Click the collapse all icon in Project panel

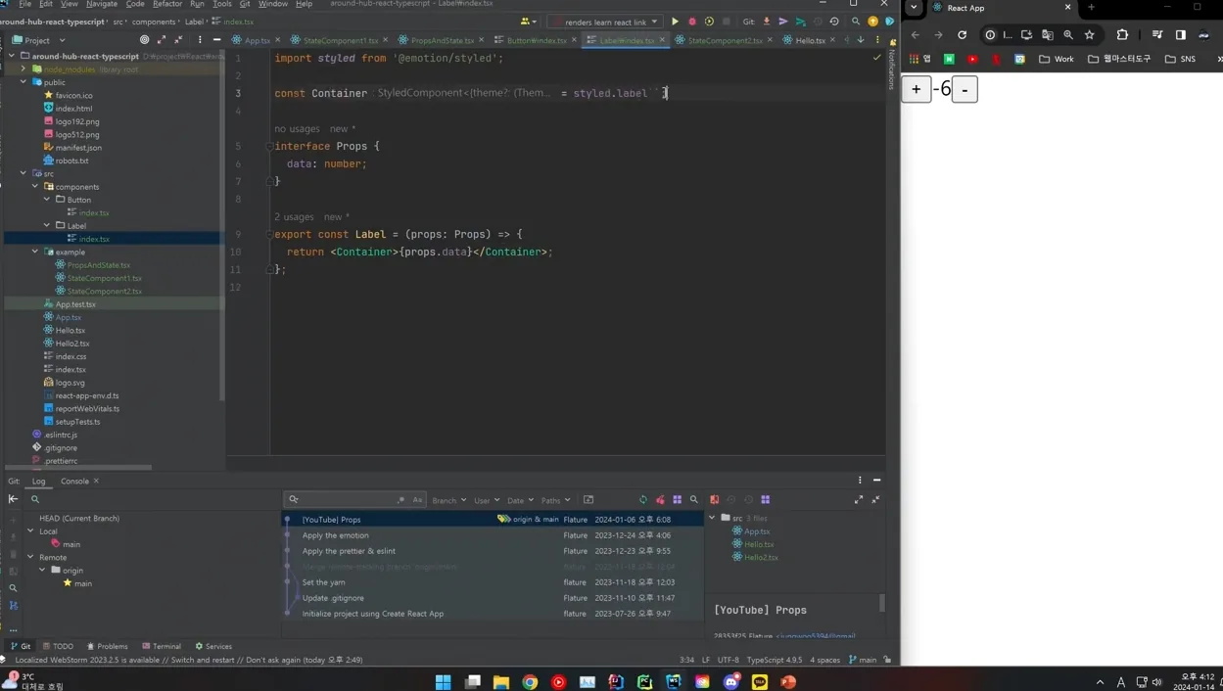pos(178,40)
